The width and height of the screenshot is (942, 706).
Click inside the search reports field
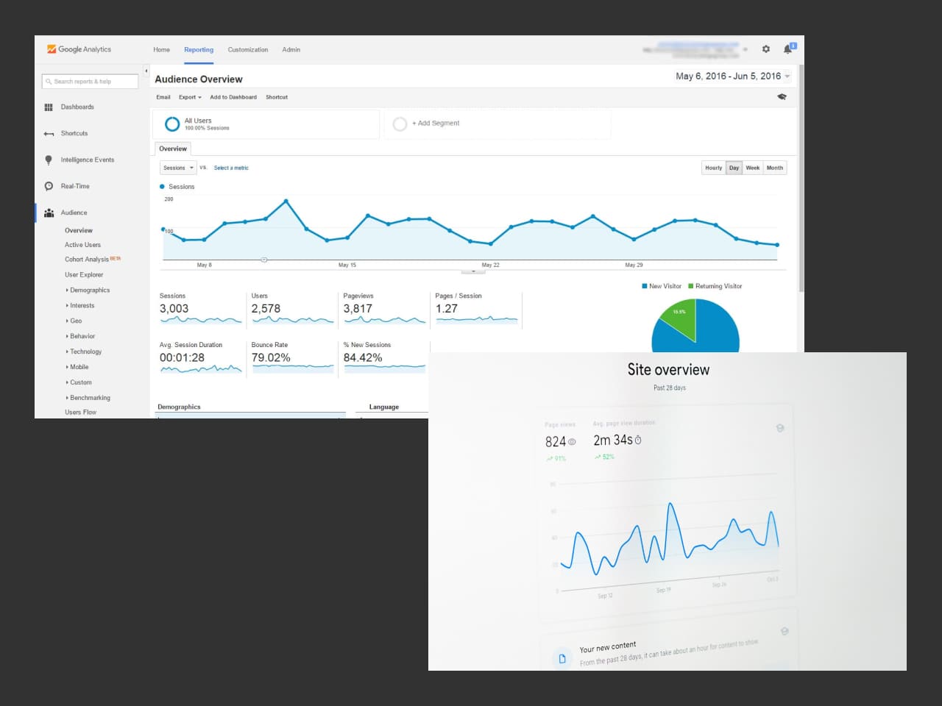pos(90,81)
